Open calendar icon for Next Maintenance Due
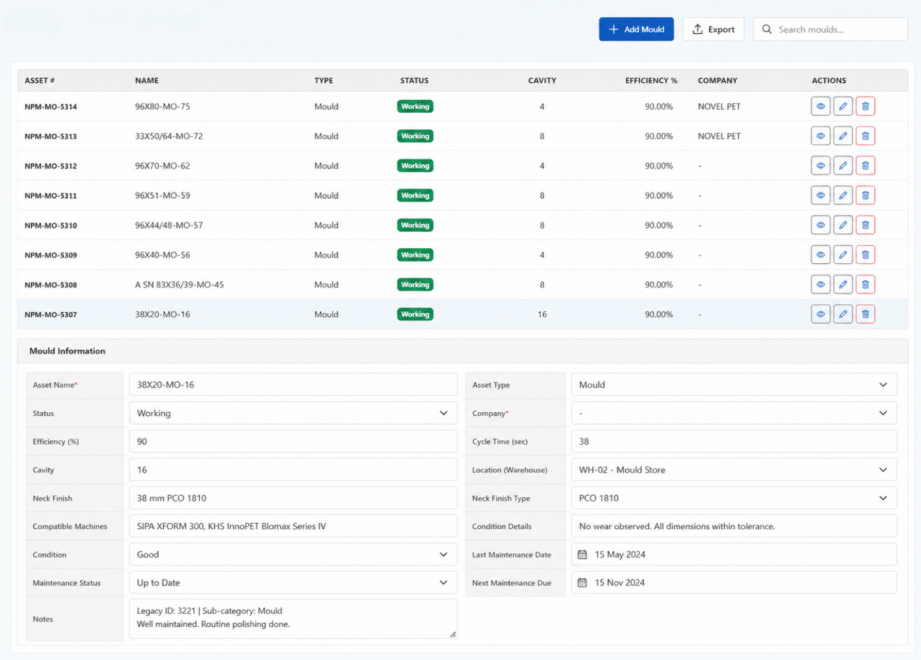 point(582,583)
